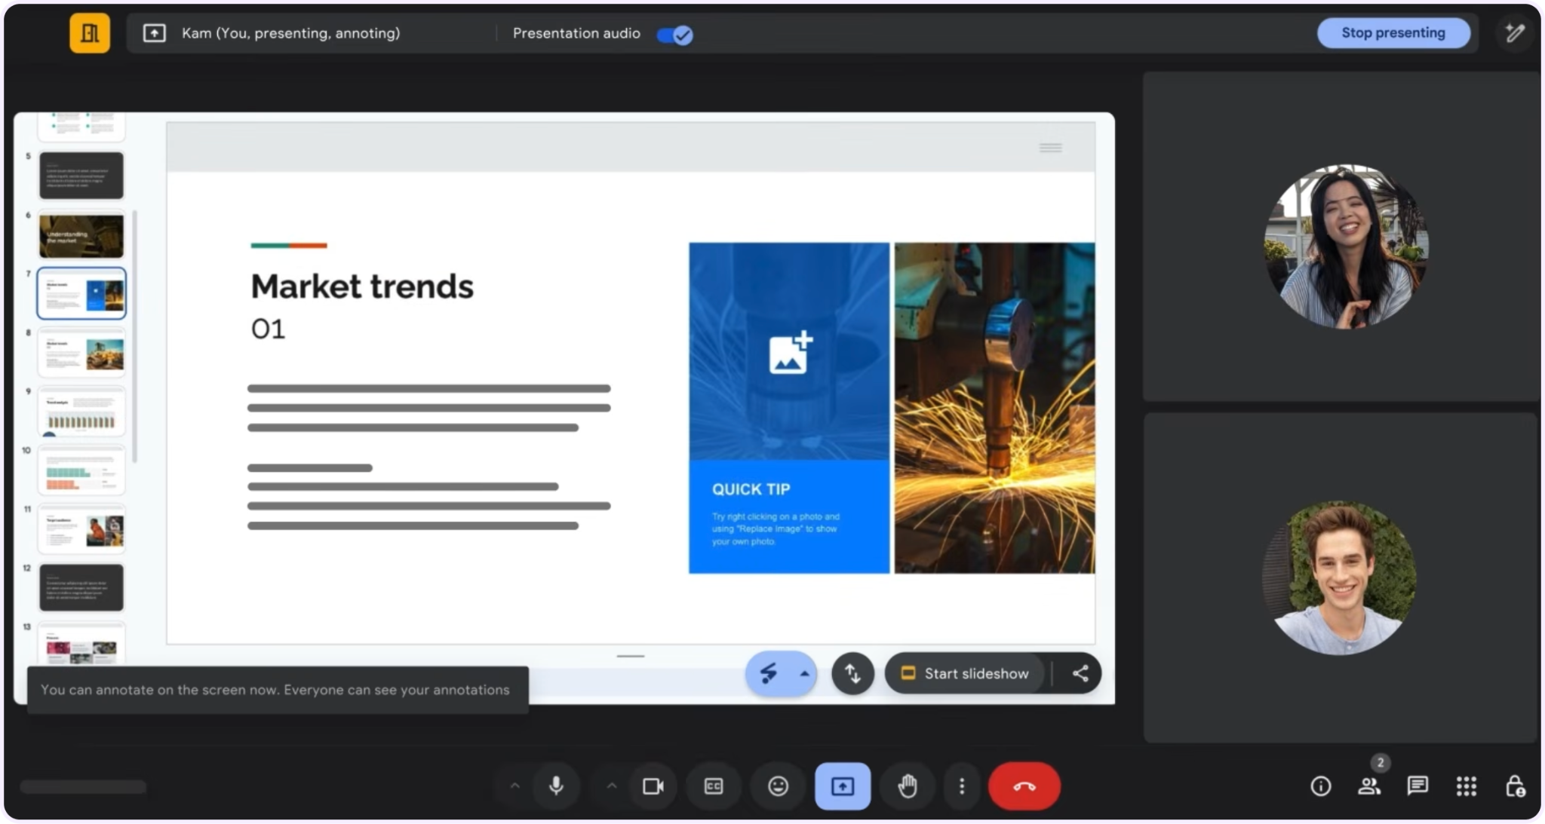The width and height of the screenshot is (1545, 824).
Task: Expand camera video settings chevron
Action: point(612,786)
